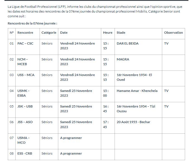Image resolution: width=194 pixels, height=166 pixels.
Task: Select the ESS - CRB match cell
Action: click(x=25, y=153)
